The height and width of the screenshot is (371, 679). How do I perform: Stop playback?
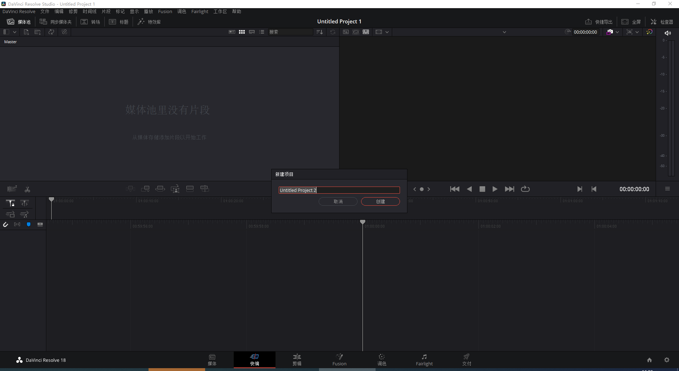[x=482, y=189]
